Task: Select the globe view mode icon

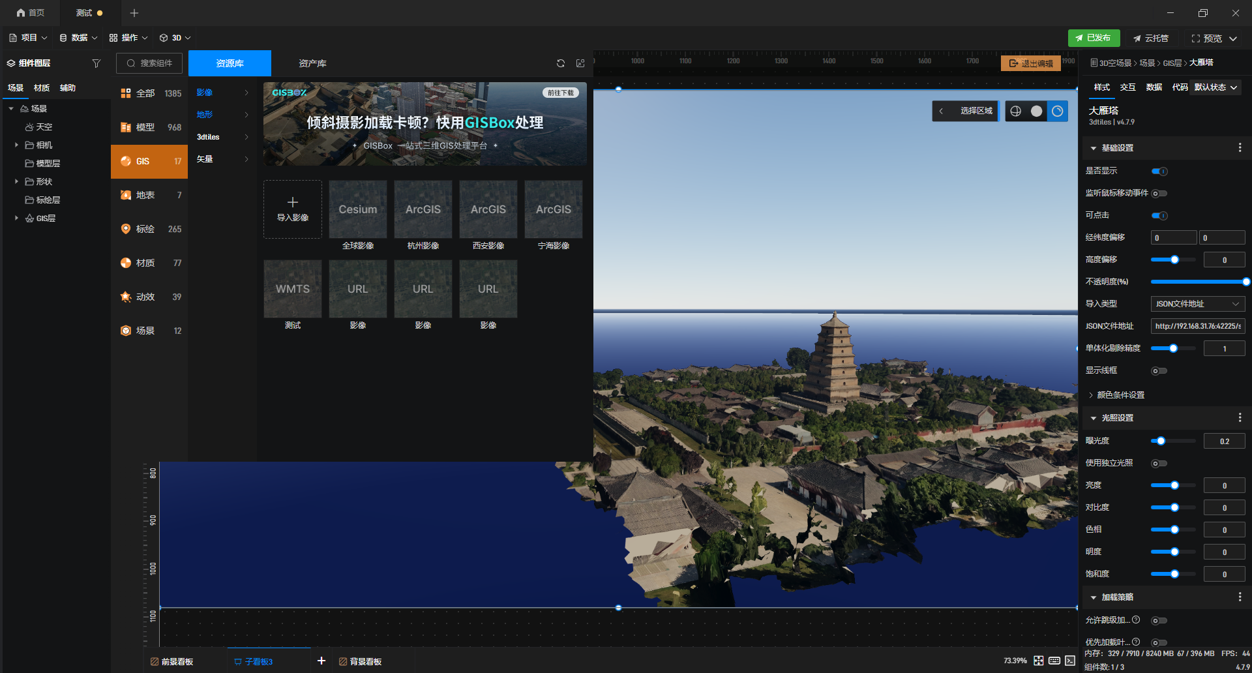Action: pyautogui.click(x=1016, y=111)
